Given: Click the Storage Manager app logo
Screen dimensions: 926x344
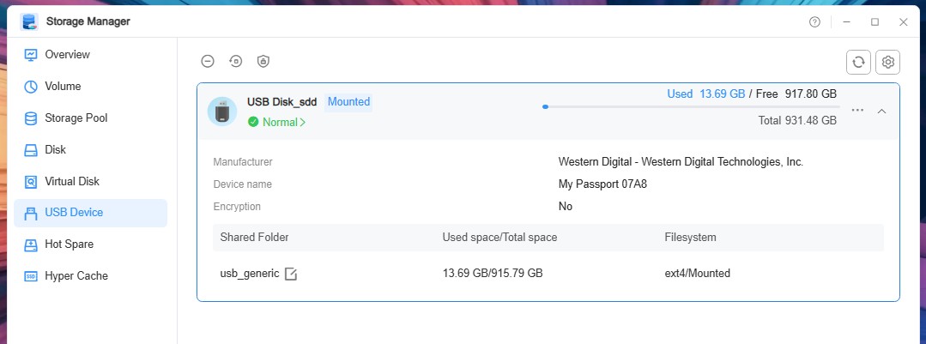Looking at the screenshot, I should coord(29,21).
